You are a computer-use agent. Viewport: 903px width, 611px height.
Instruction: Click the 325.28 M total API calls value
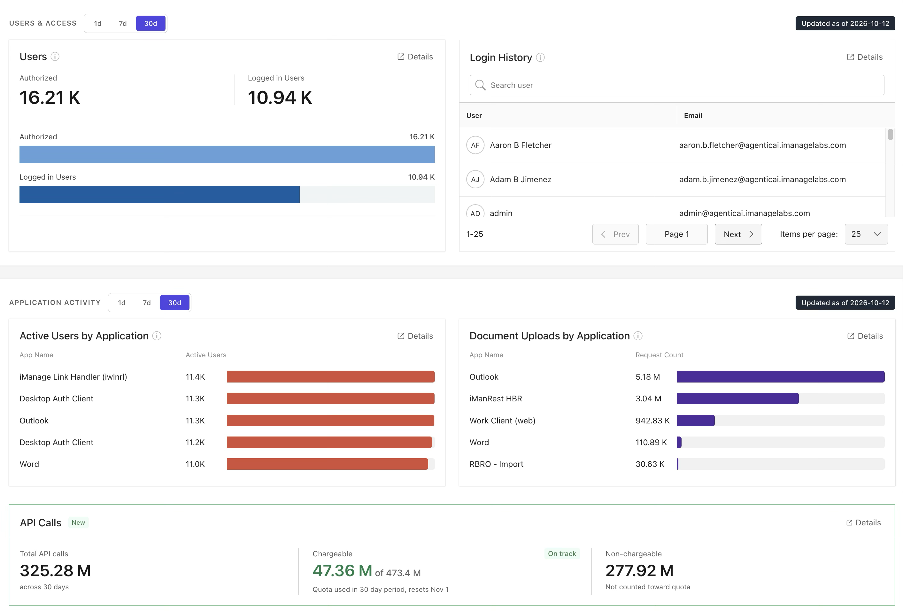pos(55,571)
